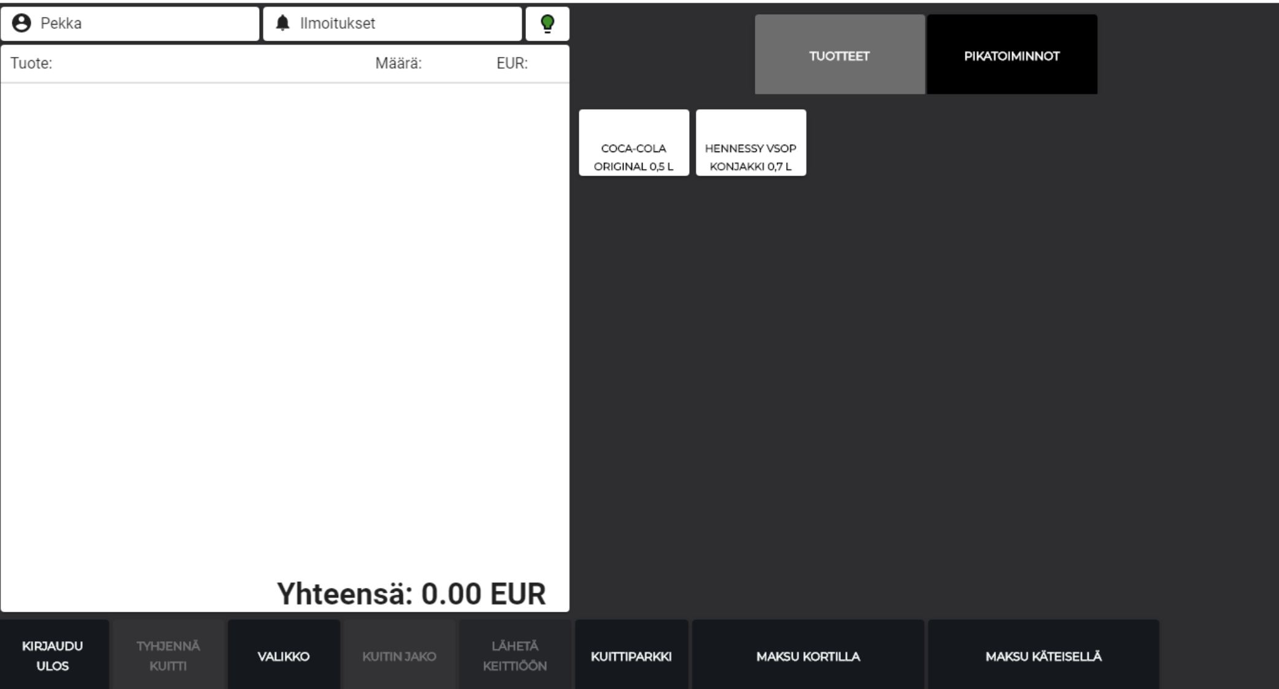
Task: Open KUITTIPARKKI receipt parking
Action: click(x=631, y=655)
